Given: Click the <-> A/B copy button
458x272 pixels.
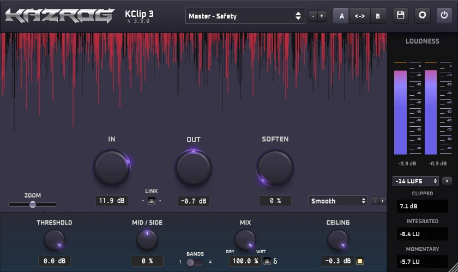Looking at the screenshot, I should point(360,16).
